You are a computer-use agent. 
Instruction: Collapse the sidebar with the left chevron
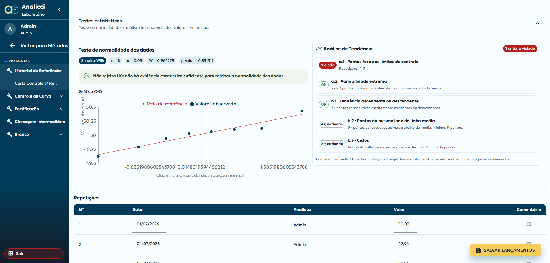point(59,10)
